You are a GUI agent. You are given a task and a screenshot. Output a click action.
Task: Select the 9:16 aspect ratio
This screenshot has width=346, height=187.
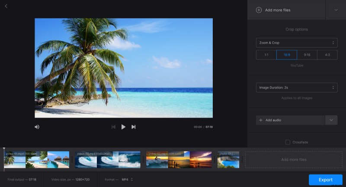coord(307,55)
